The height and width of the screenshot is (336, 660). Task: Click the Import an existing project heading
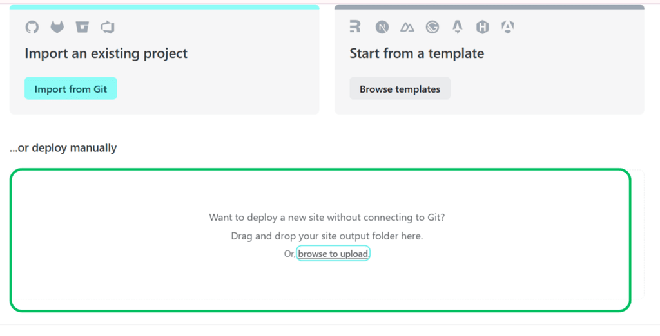[x=106, y=53]
